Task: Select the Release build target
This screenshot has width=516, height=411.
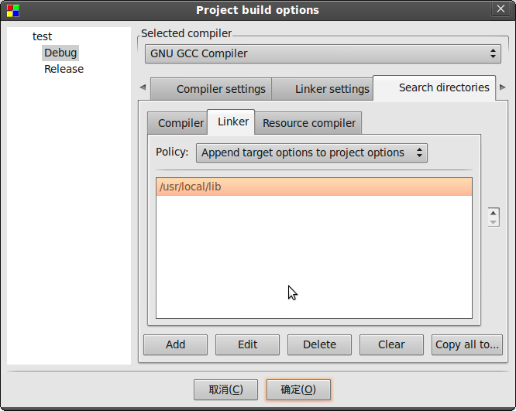Action: (64, 69)
